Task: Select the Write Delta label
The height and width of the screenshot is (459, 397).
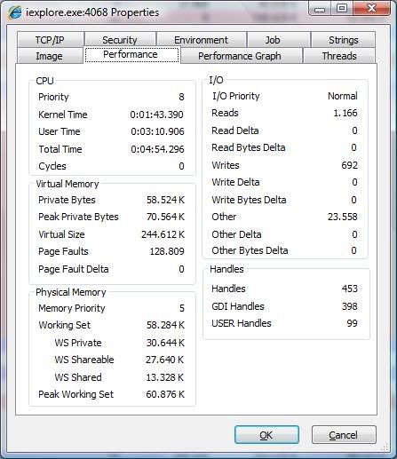Action: (235, 182)
